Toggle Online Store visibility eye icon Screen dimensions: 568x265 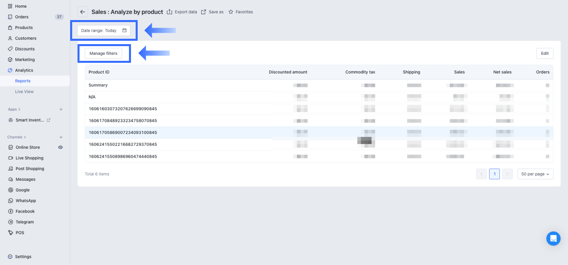pyautogui.click(x=60, y=147)
